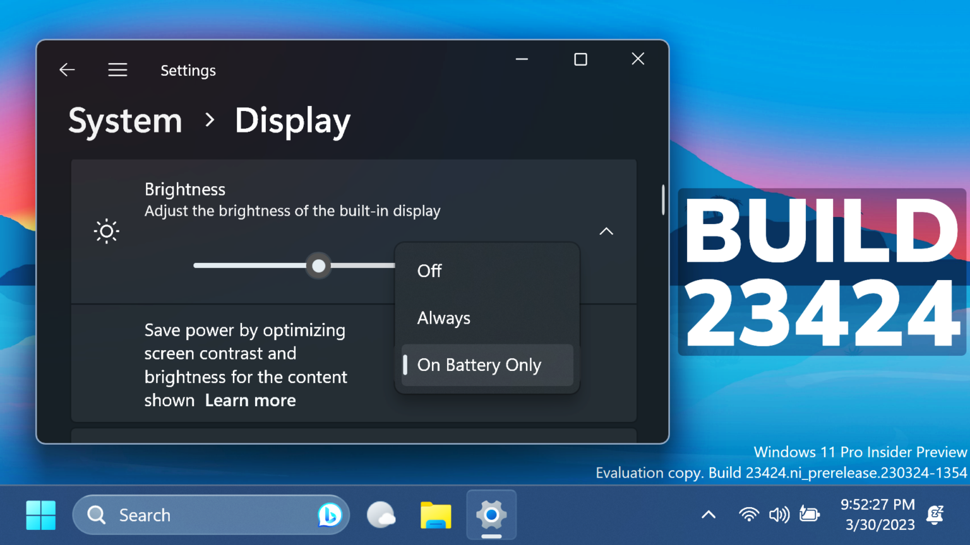Open the Start menu from the taskbar
Image resolution: width=970 pixels, height=545 pixels.
click(40, 515)
